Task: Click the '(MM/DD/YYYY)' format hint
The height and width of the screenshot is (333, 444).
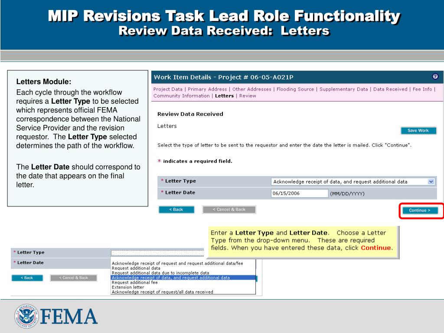Action: [x=347, y=194]
